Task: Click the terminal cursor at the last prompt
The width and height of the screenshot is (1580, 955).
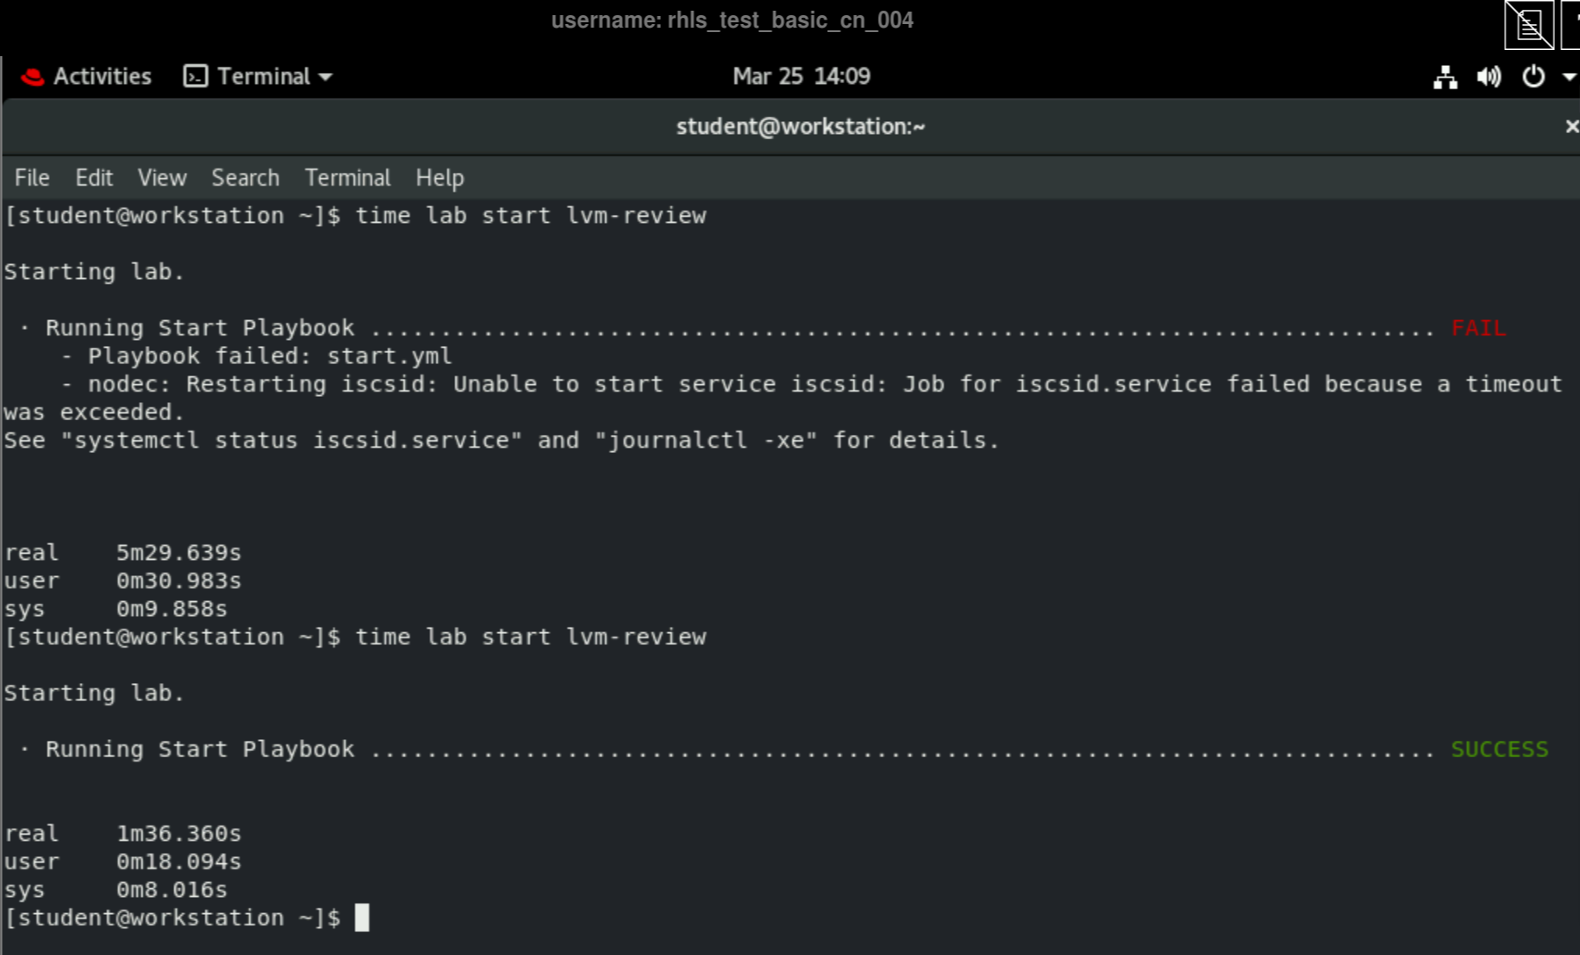Action: [361, 918]
